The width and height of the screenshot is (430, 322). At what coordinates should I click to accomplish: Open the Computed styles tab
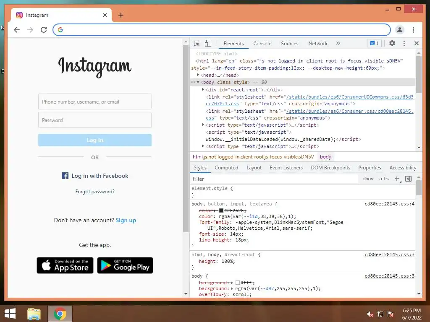point(226,168)
